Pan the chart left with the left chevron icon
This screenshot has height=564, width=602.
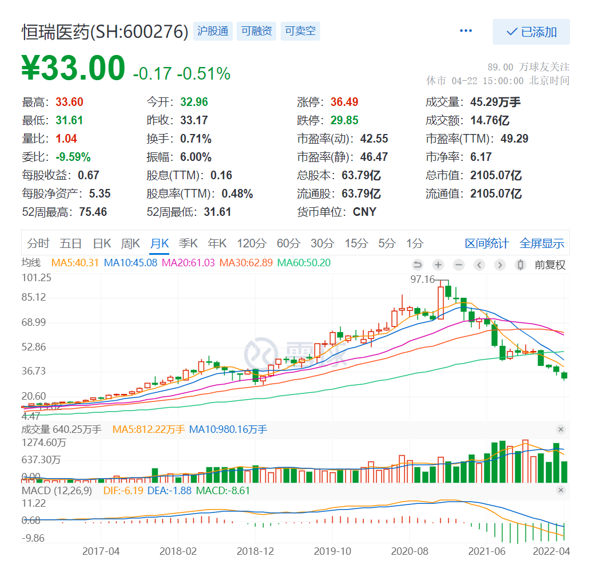(479, 265)
